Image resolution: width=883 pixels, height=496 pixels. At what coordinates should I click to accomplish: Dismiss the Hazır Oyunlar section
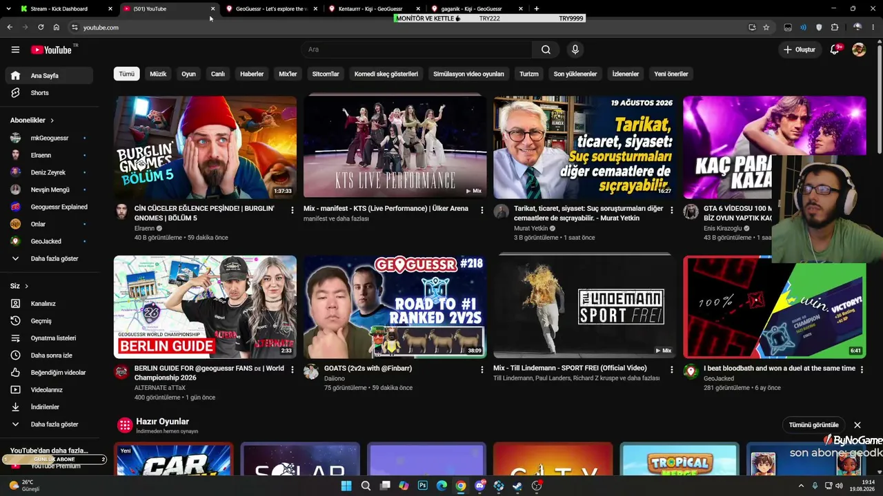[x=857, y=425]
